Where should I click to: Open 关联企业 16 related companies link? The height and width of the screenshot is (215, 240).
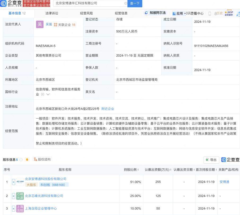tap(65, 25)
